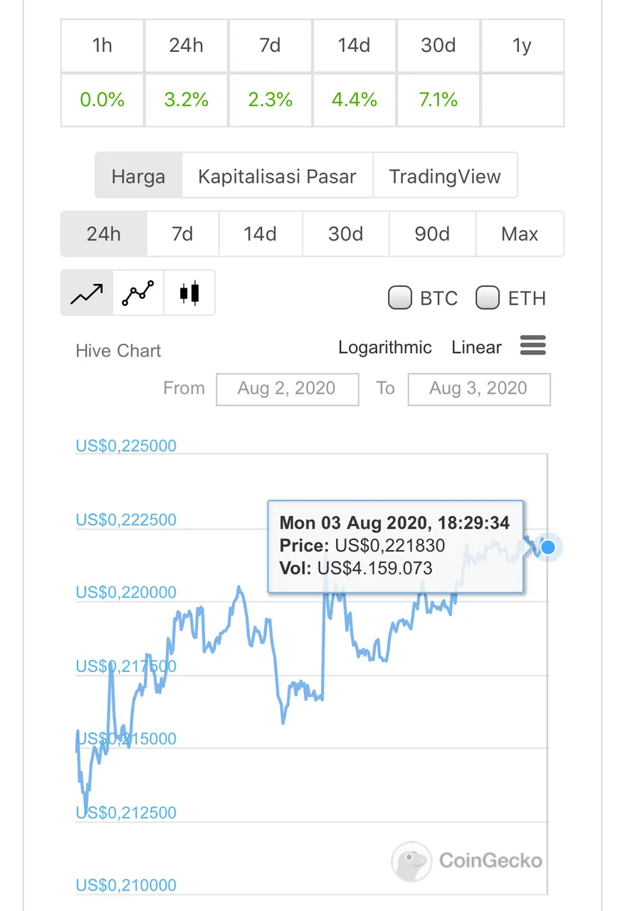Select the simple line chart icon
This screenshot has width=625, height=911.
tap(87, 293)
